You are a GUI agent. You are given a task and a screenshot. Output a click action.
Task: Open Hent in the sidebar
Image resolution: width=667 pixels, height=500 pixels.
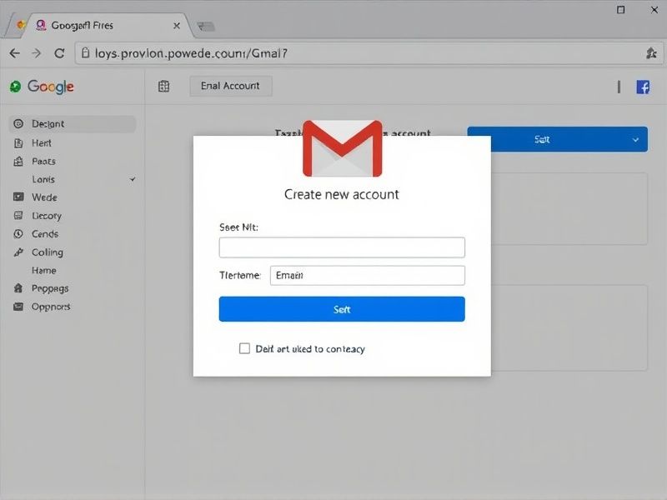(41, 142)
